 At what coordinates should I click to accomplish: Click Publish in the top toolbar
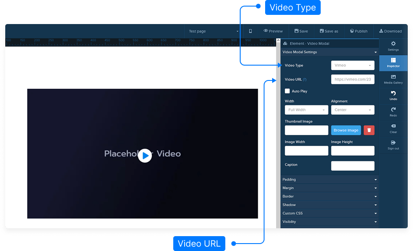point(358,31)
